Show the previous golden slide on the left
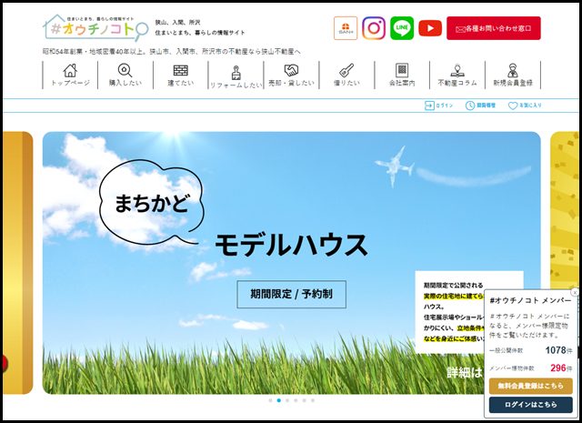The height and width of the screenshot is (423, 582). [17, 263]
